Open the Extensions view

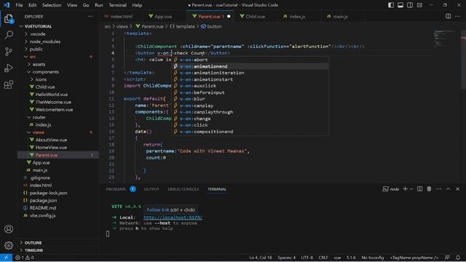click(9, 84)
